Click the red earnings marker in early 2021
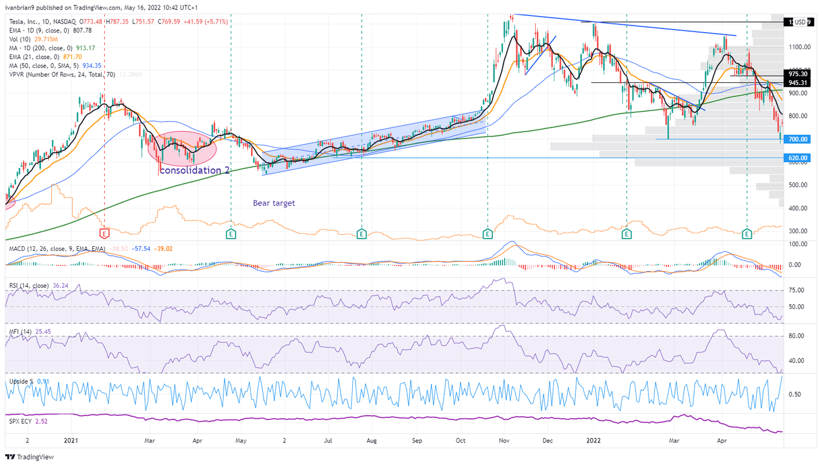 pos(104,234)
